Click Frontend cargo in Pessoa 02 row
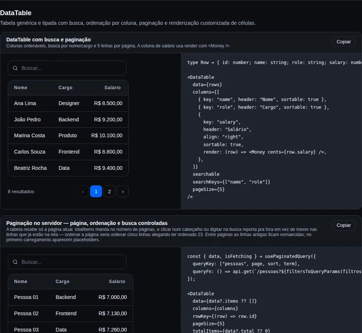The height and width of the screenshot is (333, 362). [x=66, y=313]
